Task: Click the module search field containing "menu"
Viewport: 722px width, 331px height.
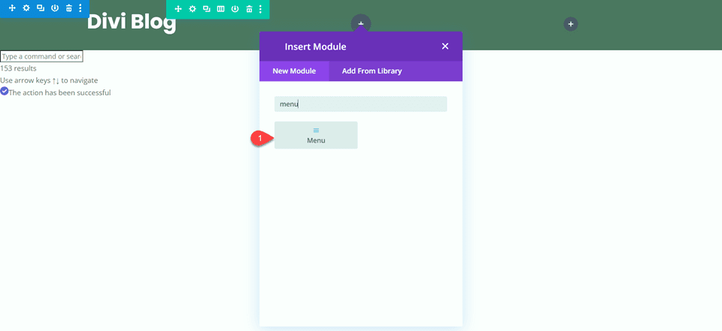Action: (x=361, y=104)
